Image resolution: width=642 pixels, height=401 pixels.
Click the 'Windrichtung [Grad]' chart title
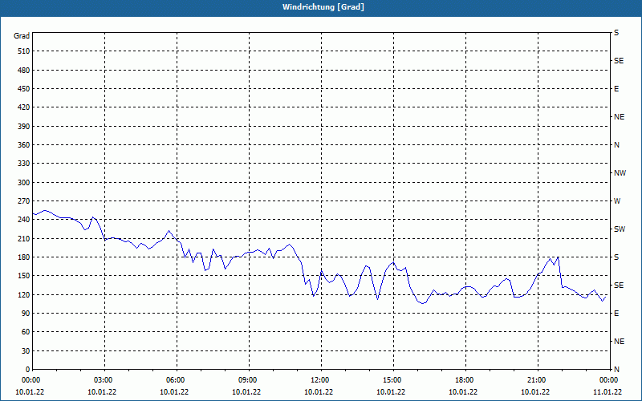(x=323, y=7)
